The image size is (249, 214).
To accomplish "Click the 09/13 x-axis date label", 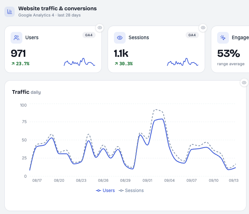I will 234,181.
